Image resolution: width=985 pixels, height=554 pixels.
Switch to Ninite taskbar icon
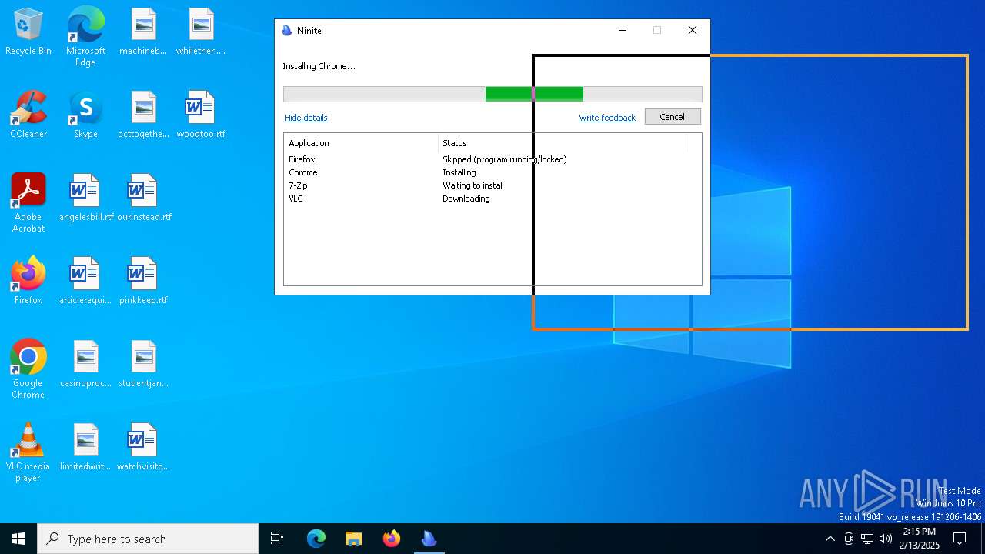click(429, 539)
